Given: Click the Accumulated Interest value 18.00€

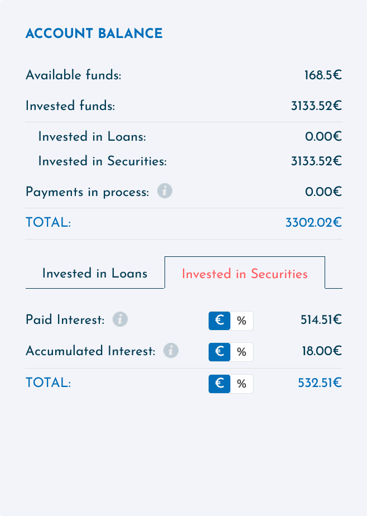Looking at the screenshot, I should (323, 351).
